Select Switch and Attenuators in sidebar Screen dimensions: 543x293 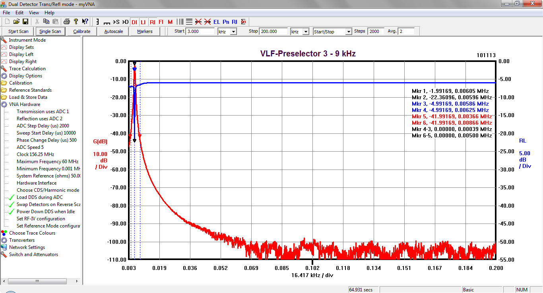click(34, 254)
